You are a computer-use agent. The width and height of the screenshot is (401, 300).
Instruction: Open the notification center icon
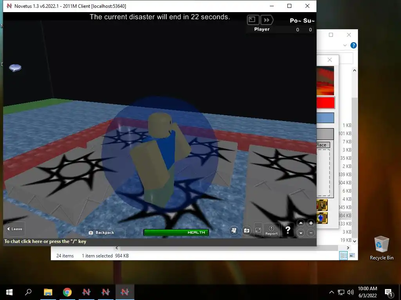[x=388, y=292]
